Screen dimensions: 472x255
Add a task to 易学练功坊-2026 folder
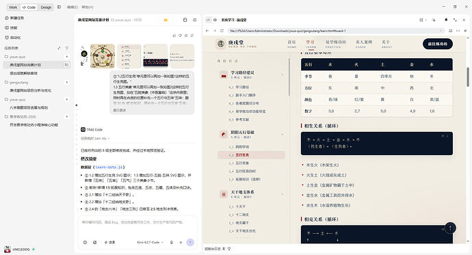point(66,116)
